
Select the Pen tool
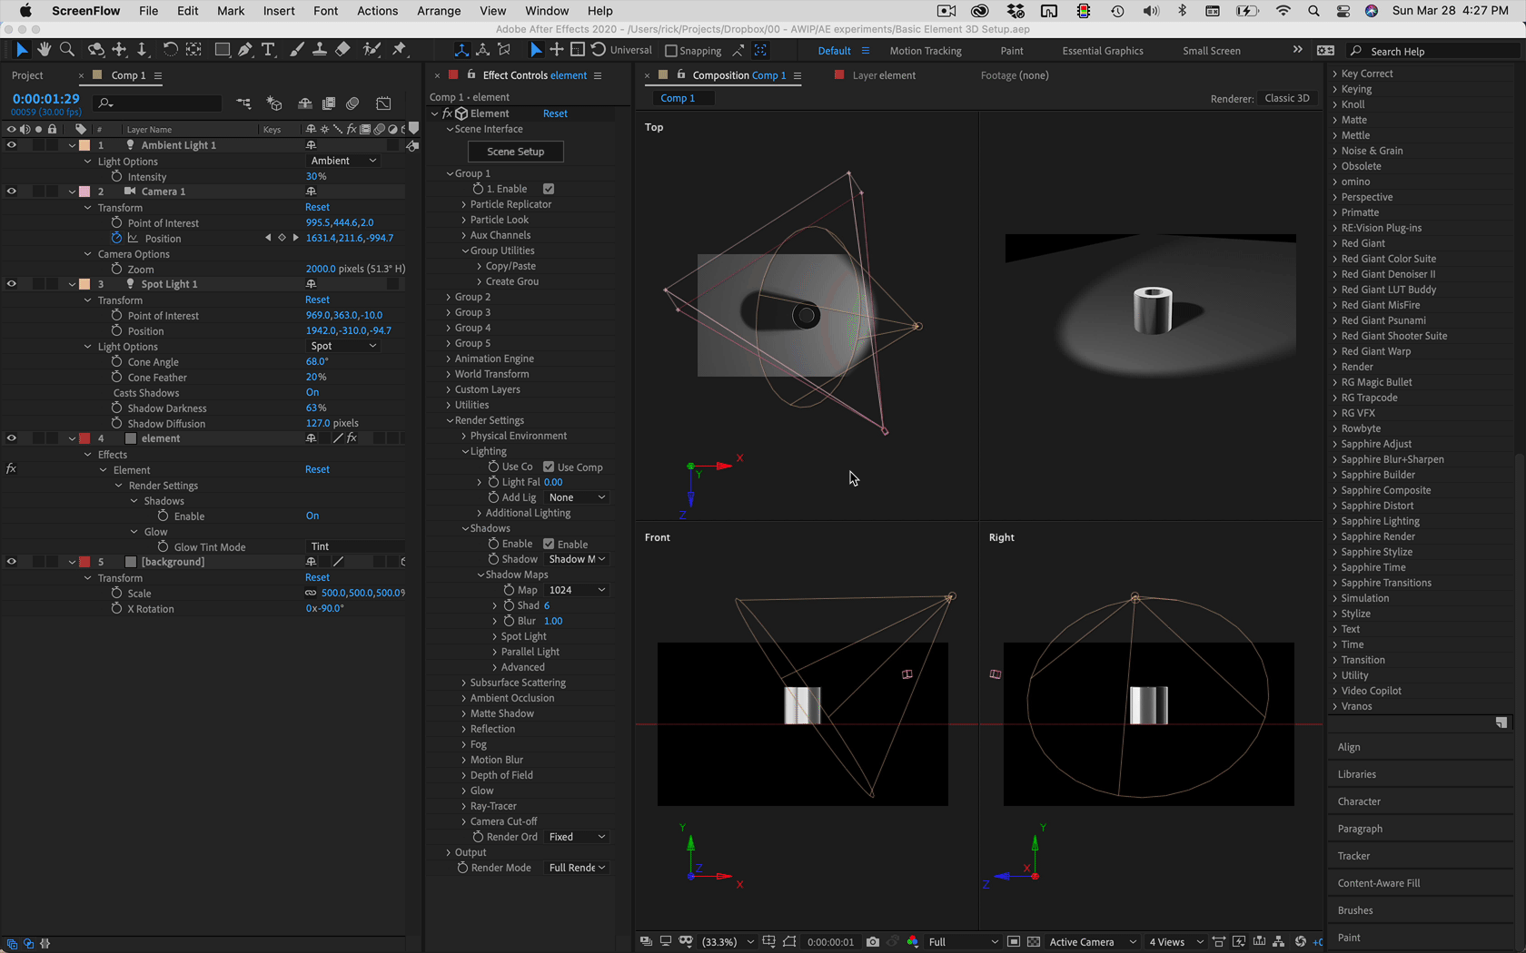pos(245,50)
